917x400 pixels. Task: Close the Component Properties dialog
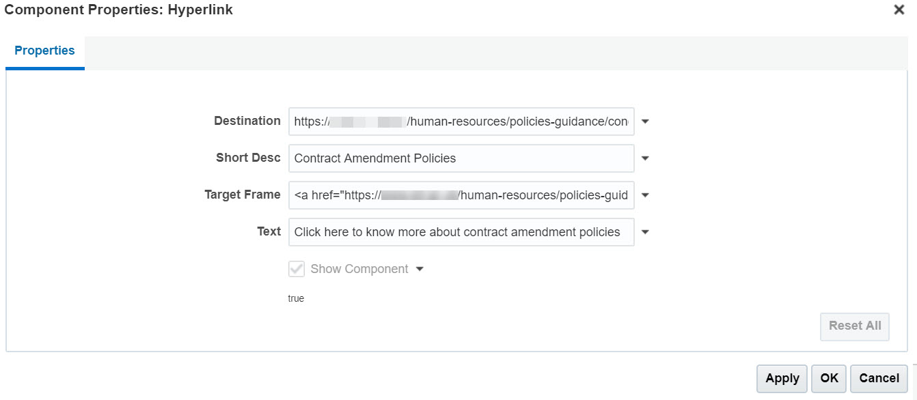[899, 10]
